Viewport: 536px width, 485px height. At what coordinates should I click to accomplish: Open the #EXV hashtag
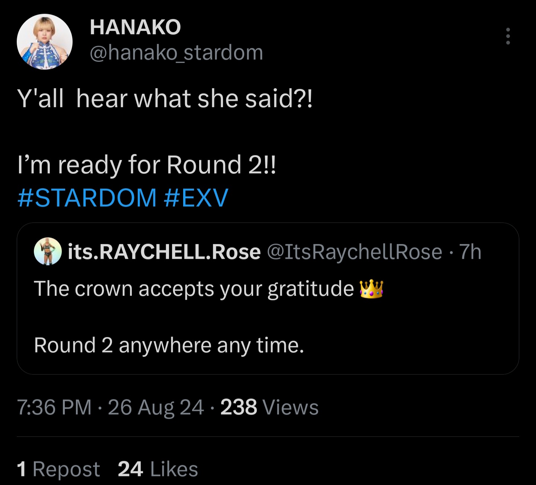coord(196,197)
